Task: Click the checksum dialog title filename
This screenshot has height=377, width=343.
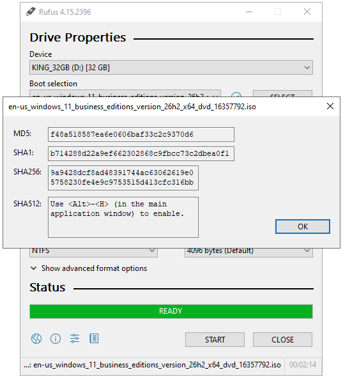Action: [x=132, y=107]
